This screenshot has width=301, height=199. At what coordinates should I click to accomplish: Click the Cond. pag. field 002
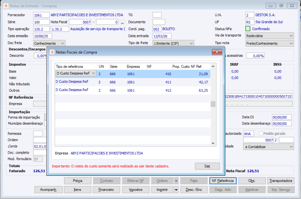[157, 29]
